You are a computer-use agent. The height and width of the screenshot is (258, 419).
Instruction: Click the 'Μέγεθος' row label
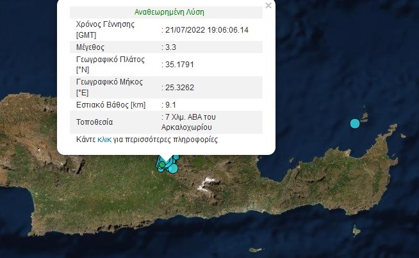pyautogui.click(x=90, y=47)
